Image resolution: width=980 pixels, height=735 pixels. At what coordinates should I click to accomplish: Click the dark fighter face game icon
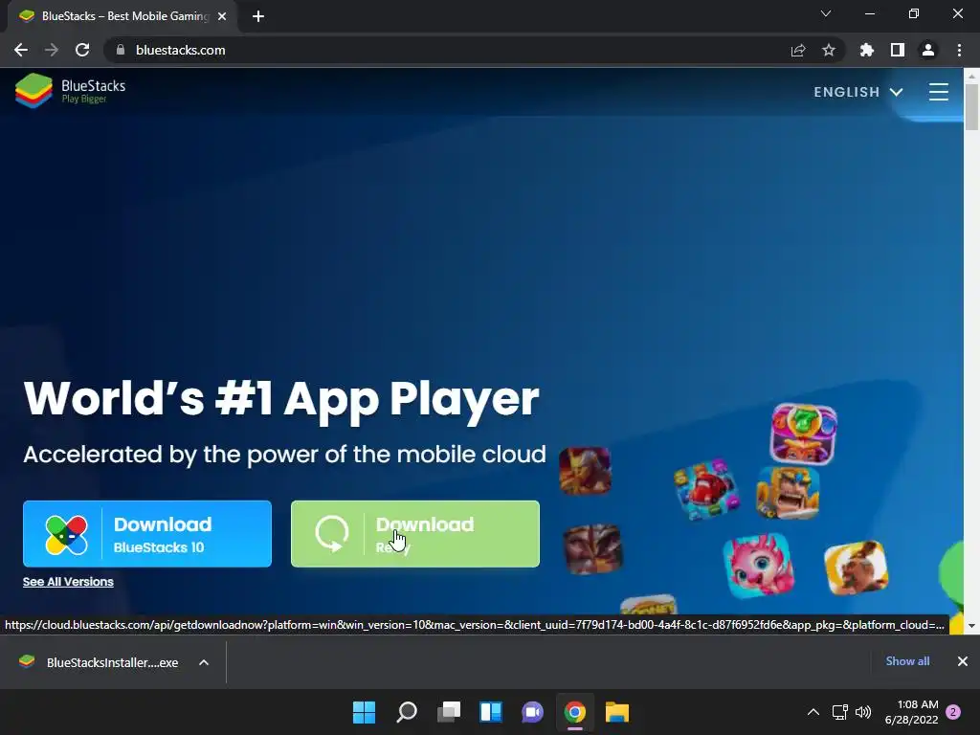592,548
